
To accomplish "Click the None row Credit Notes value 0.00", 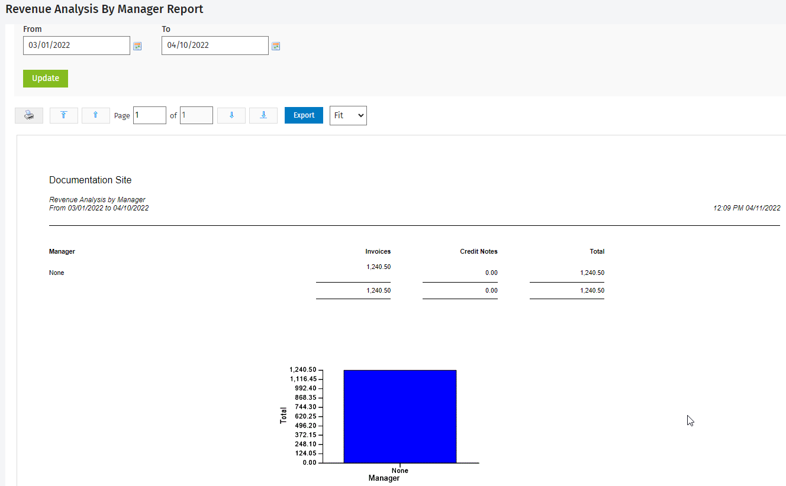I will 491,273.
